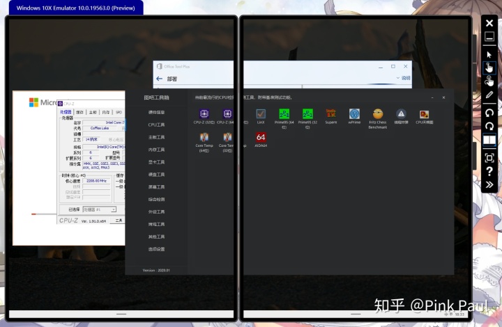Launch CPU-Z (64位) tool

(x=226, y=117)
